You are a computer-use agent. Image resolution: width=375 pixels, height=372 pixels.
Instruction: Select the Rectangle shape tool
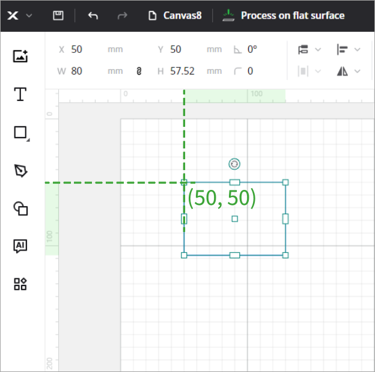21,133
